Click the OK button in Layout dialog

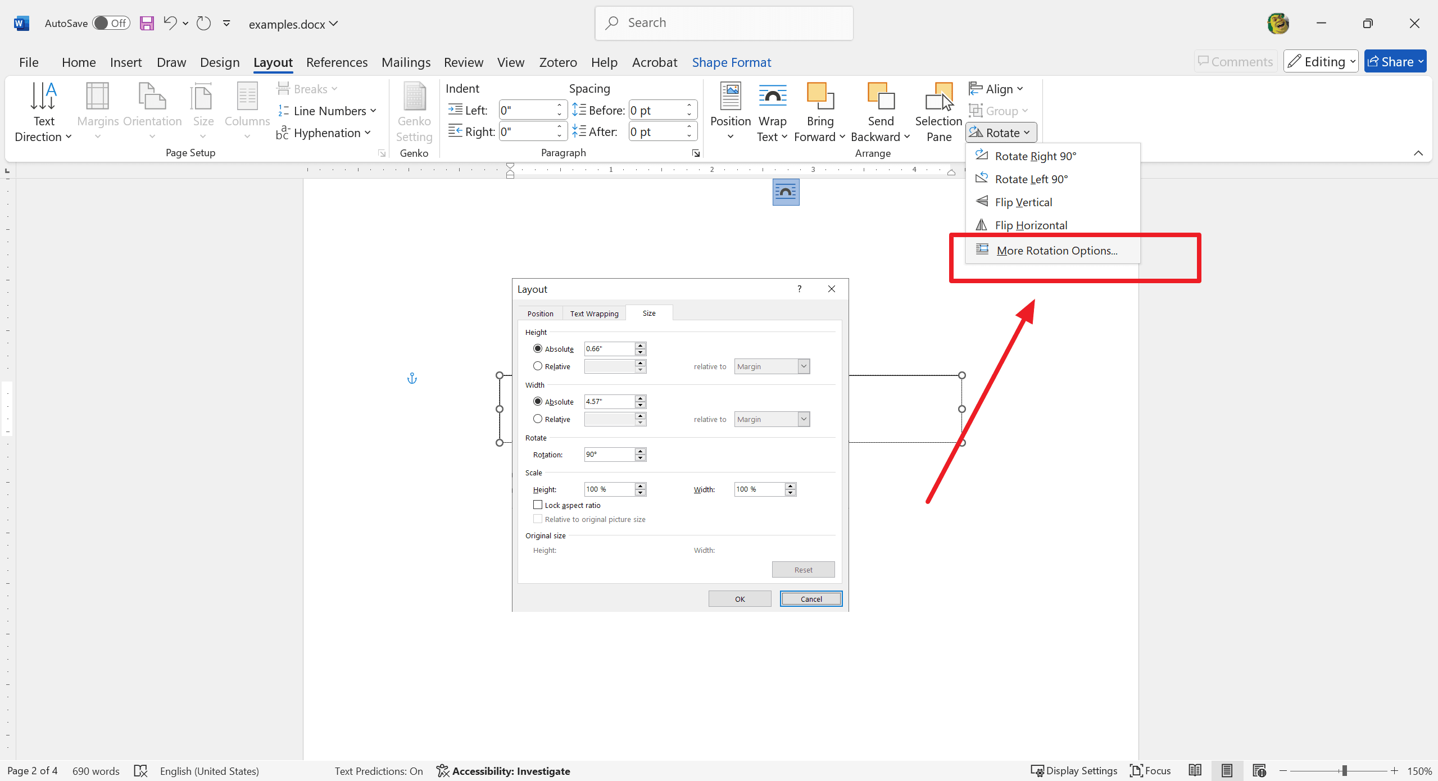click(x=740, y=598)
